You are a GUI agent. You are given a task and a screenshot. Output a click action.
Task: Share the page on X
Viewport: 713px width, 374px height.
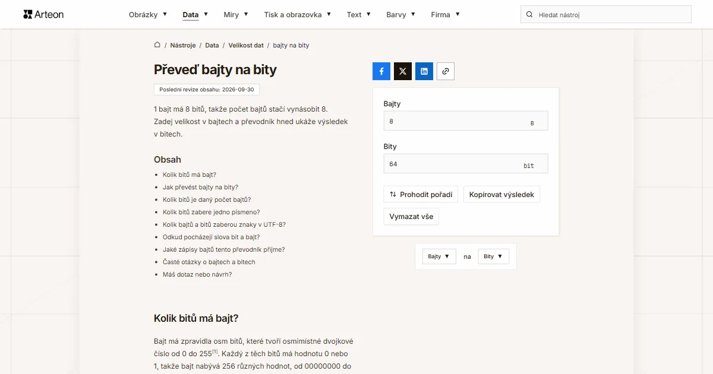403,71
